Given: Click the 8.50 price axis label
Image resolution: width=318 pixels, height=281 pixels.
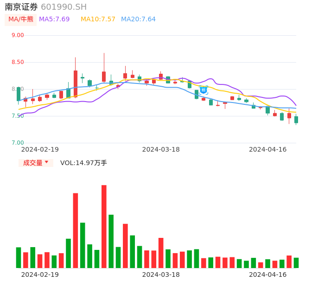Looking at the screenshot, I should 18,62.
